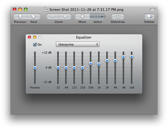Screen dimensions: 168x129
Task: Go to the Previous image
Action: coord(20,16)
